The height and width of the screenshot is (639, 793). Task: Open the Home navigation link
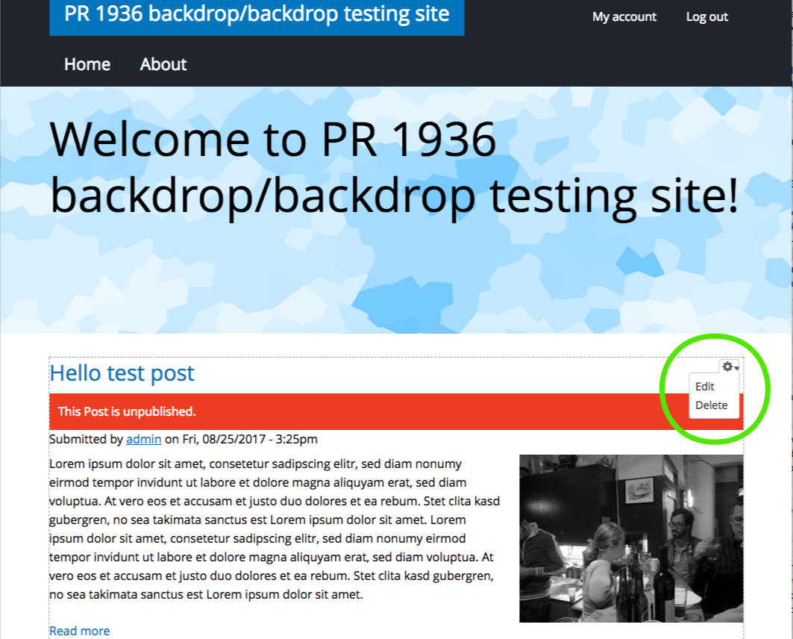(87, 64)
